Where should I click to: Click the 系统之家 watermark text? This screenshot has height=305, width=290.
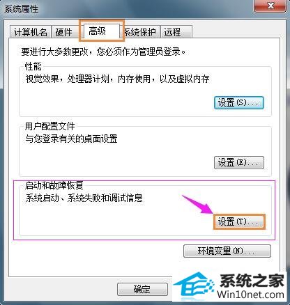[252, 280]
